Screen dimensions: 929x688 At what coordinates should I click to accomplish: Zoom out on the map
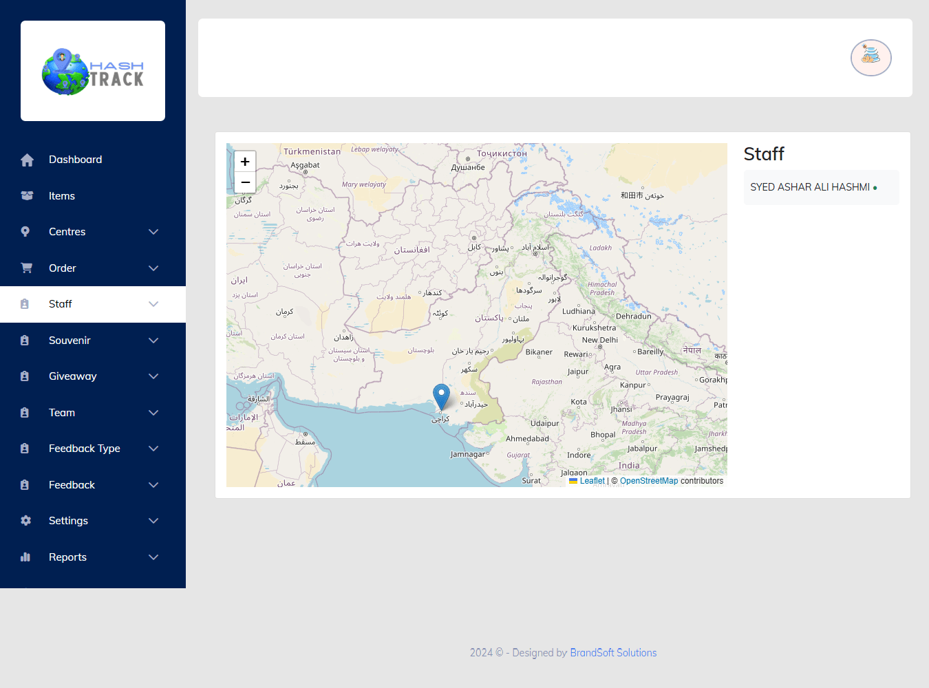point(245,182)
